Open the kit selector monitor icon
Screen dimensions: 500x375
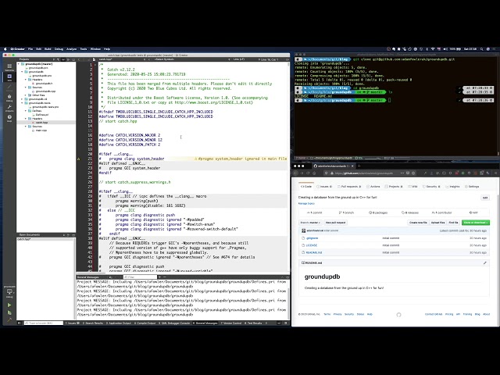click(x=9, y=292)
